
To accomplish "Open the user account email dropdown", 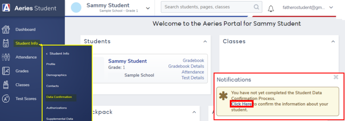I will (331, 7).
